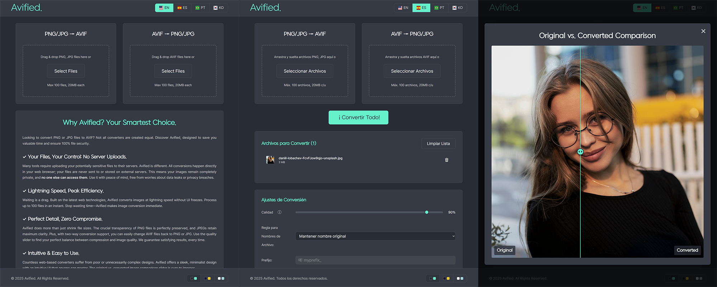Click 'Why Avified? Your Smartest Choice.' heading
717x287 pixels.
119,122
